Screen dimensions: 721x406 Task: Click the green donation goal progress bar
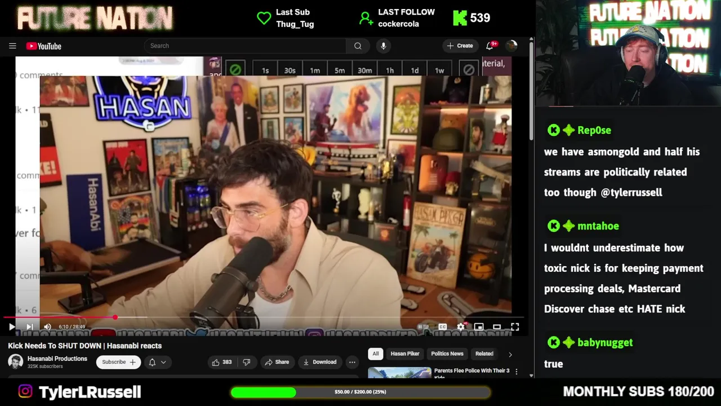tap(360, 392)
